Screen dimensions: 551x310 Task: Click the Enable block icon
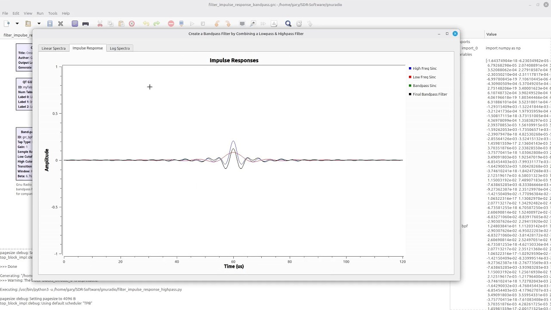point(242,24)
